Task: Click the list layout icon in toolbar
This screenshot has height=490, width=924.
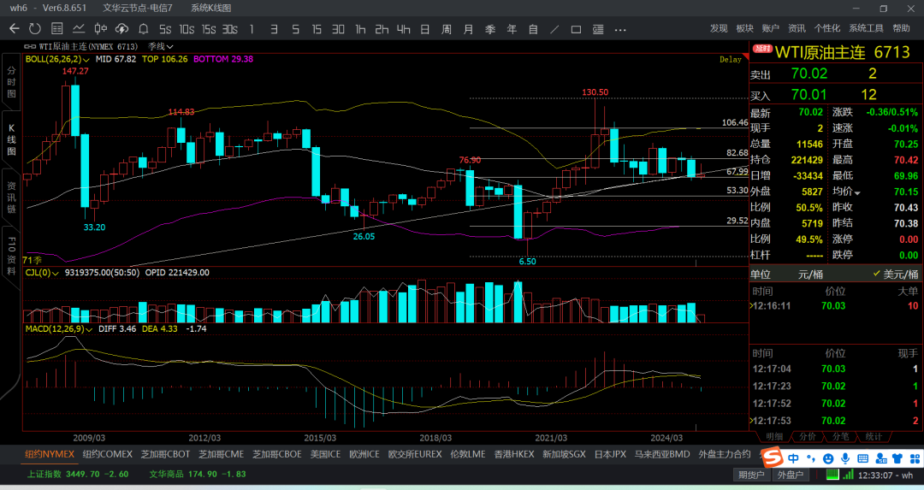Action: tap(598, 29)
